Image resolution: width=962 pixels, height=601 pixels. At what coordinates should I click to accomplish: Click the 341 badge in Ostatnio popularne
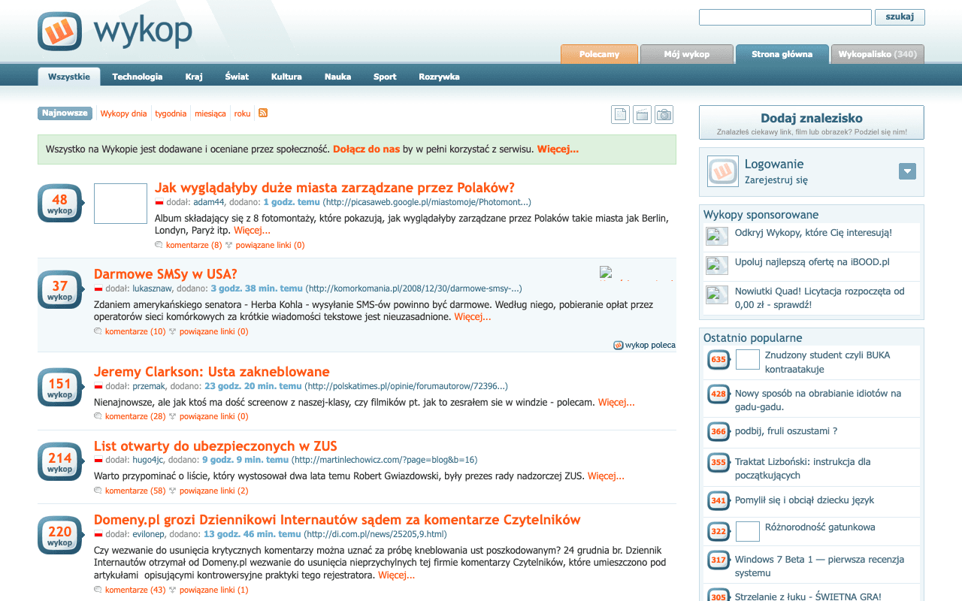coord(718,500)
